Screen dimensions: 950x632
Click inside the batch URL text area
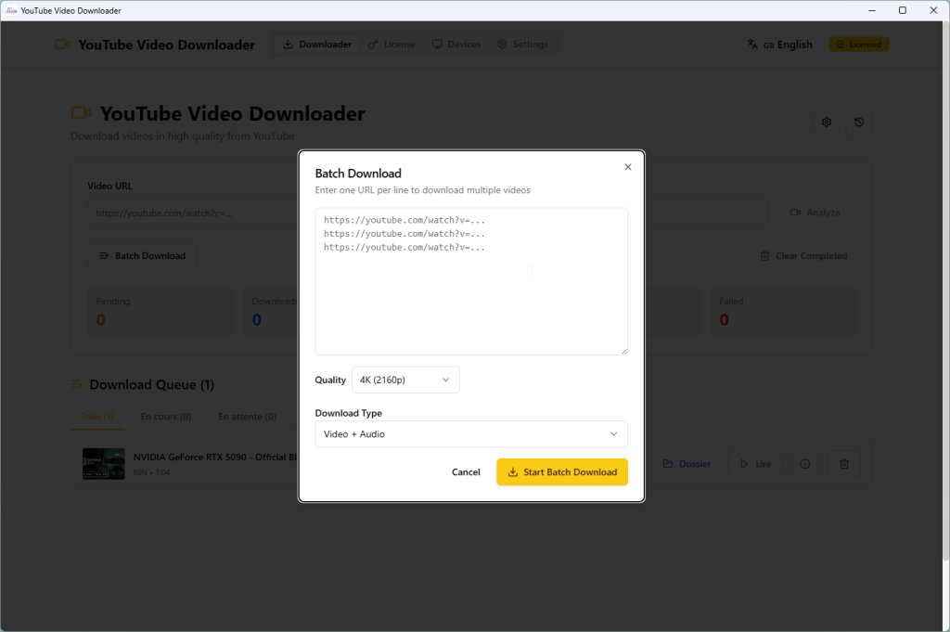pyautogui.click(x=471, y=278)
